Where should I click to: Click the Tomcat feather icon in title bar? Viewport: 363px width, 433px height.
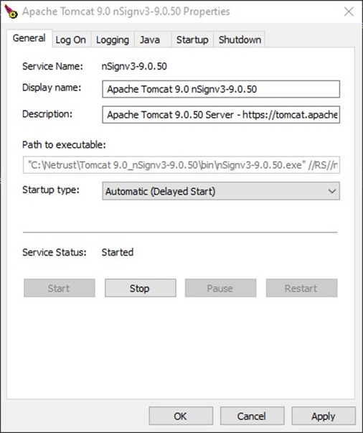pos(11,11)
